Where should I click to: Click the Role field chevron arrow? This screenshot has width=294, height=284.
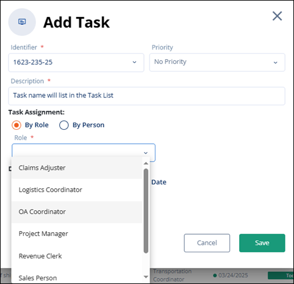(x=146, y=153)
